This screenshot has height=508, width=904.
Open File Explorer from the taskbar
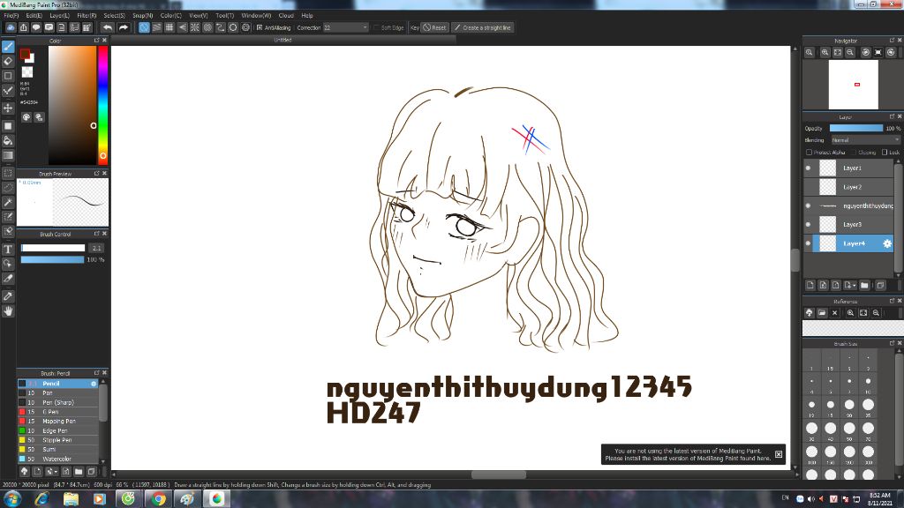point(71,499)
